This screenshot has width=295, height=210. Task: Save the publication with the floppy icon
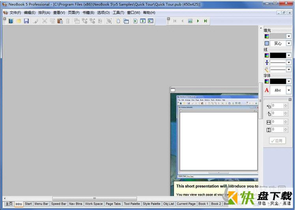(26, 21)
